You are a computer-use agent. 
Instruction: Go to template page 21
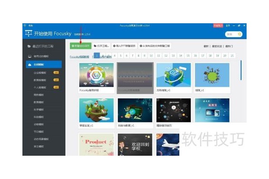tap(232, 55)
